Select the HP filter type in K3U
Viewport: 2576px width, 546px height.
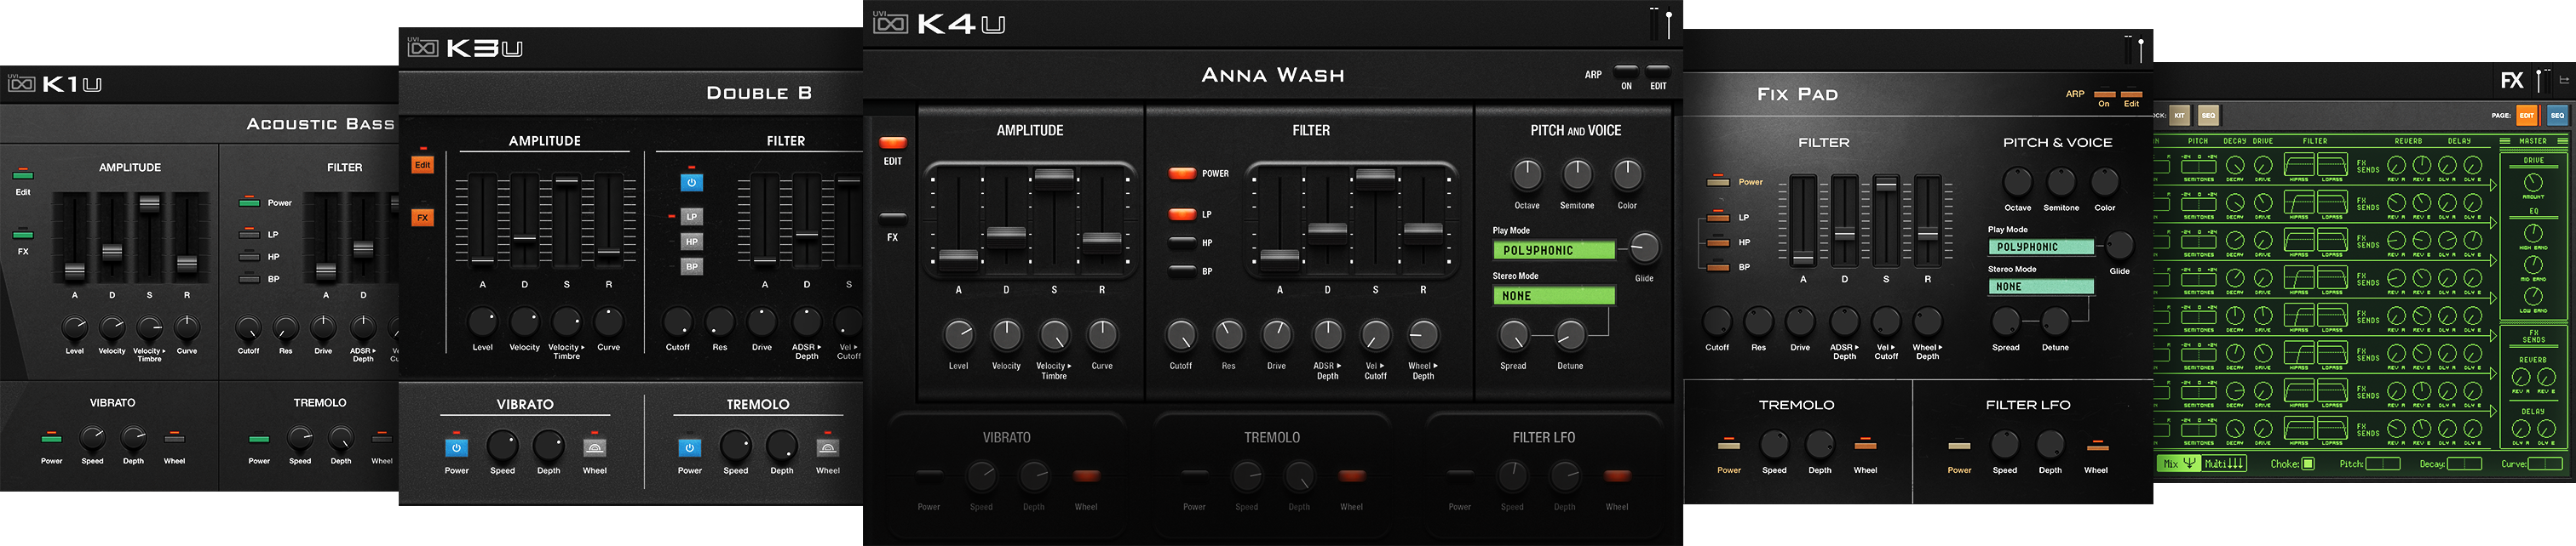(691, 242)
